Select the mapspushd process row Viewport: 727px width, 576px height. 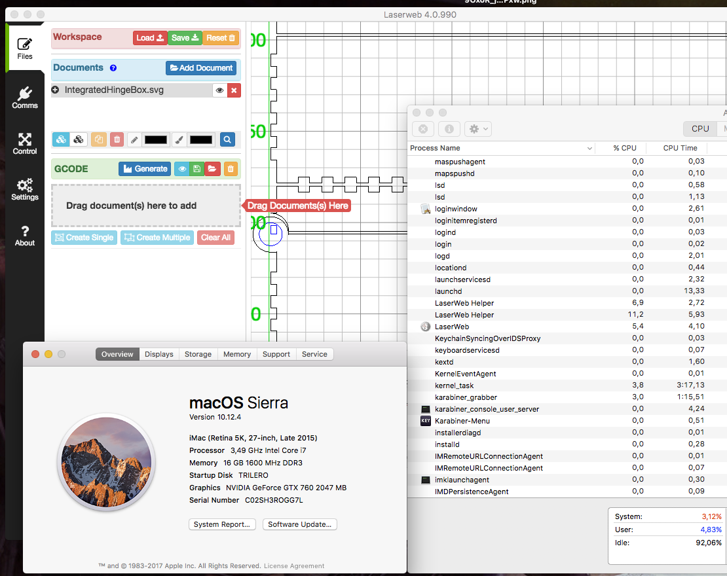click(567, 173)
